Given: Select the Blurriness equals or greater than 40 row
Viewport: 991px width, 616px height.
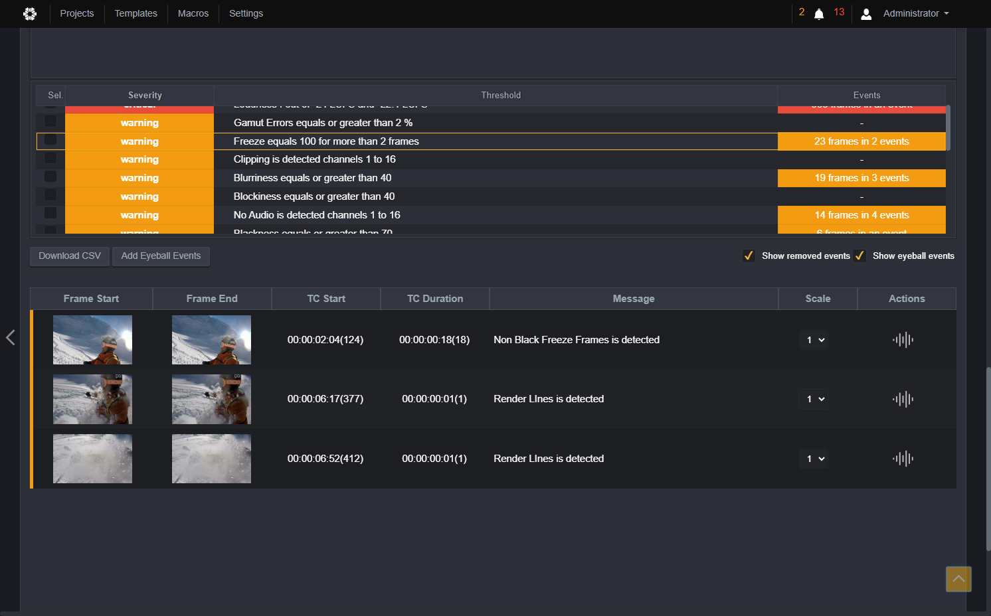Looking at the screenshot, I should [491, 178].
